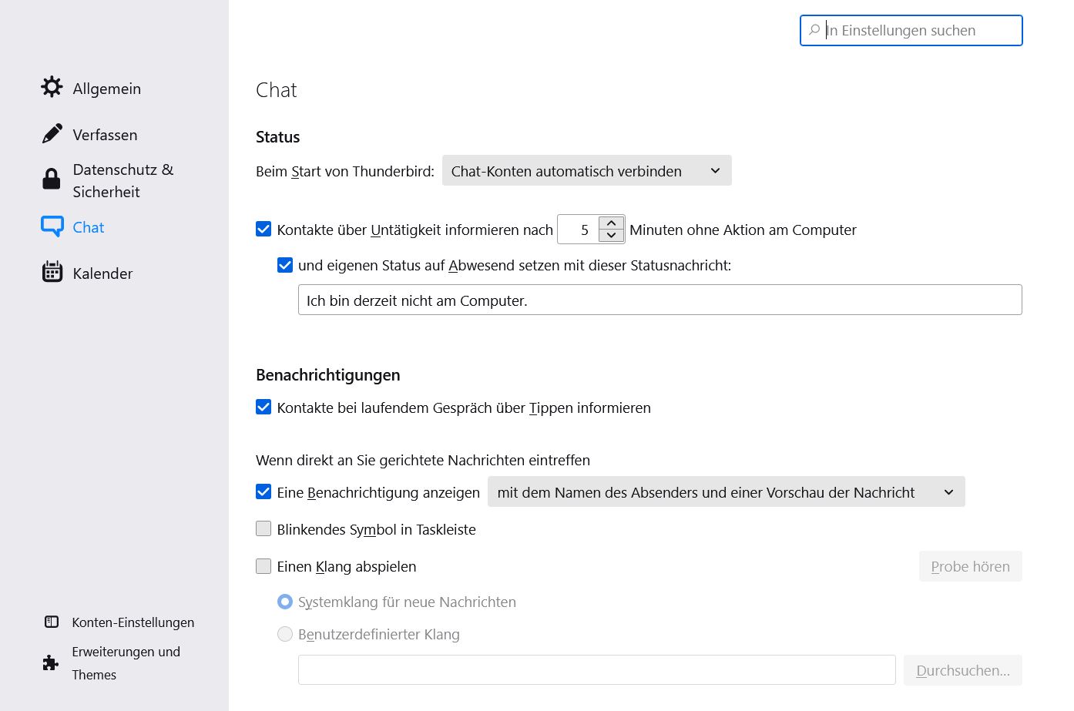Click the Kalender calendar icon
1074x711 pixels.
click(x=52, y=272)
